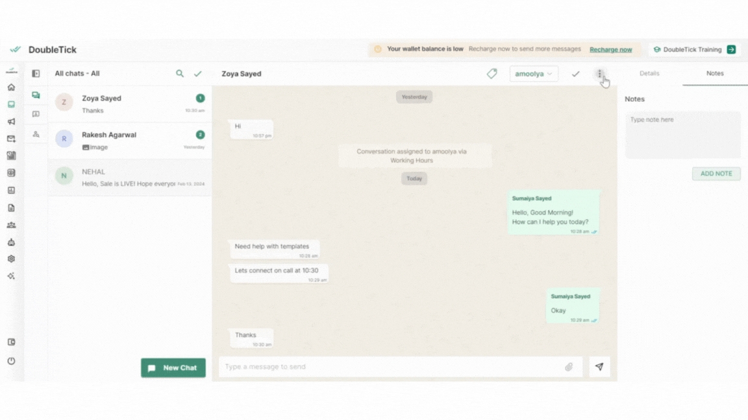Click the tag label icon in chat header
Screen dimensions: 748x420
point(492,74)
